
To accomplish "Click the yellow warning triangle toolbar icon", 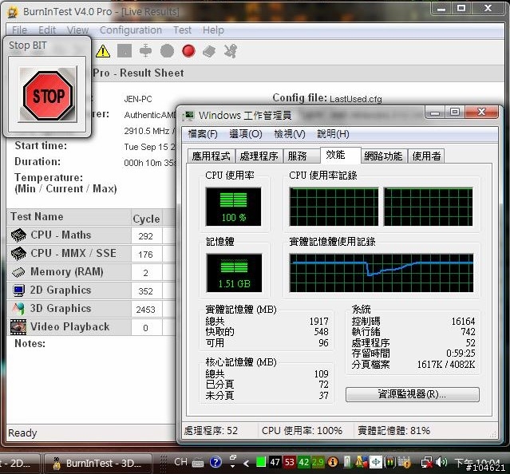I will tap(103, 51).
